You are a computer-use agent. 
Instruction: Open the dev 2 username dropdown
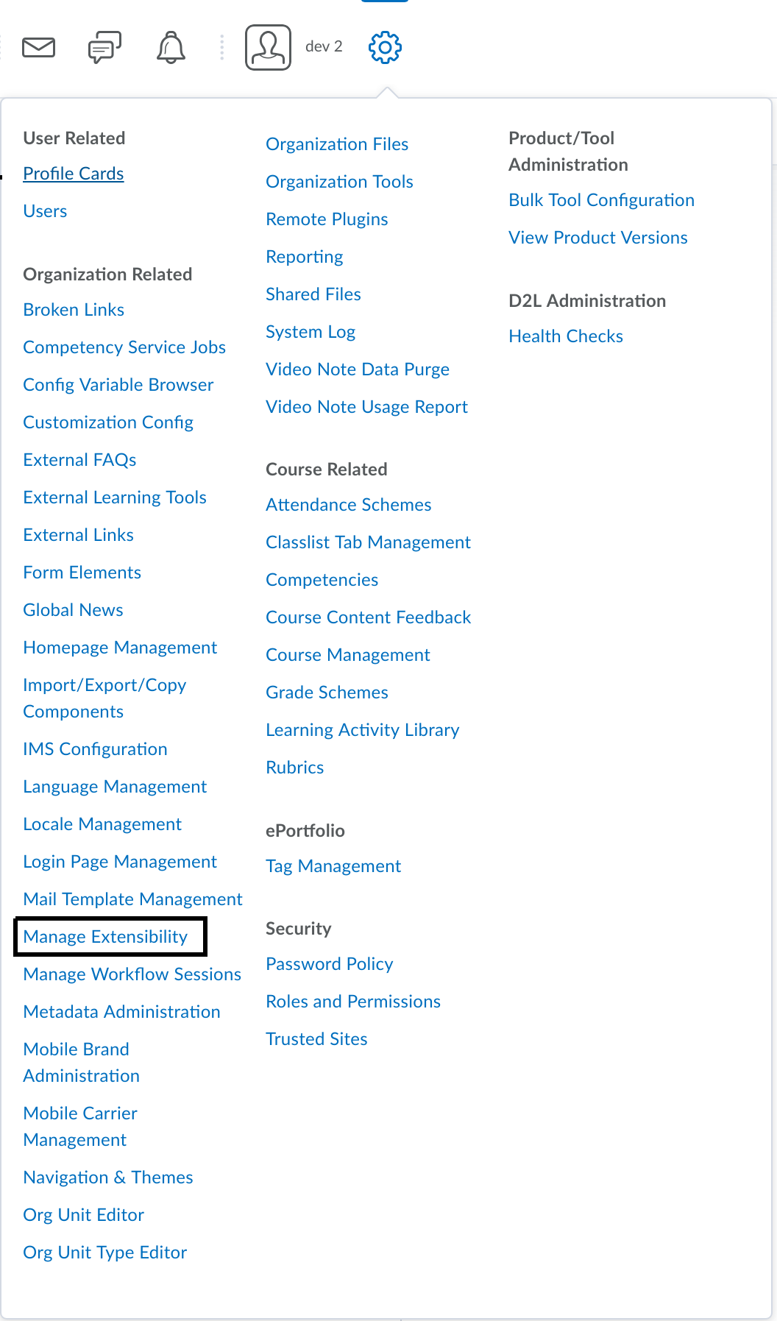(324, 47)
